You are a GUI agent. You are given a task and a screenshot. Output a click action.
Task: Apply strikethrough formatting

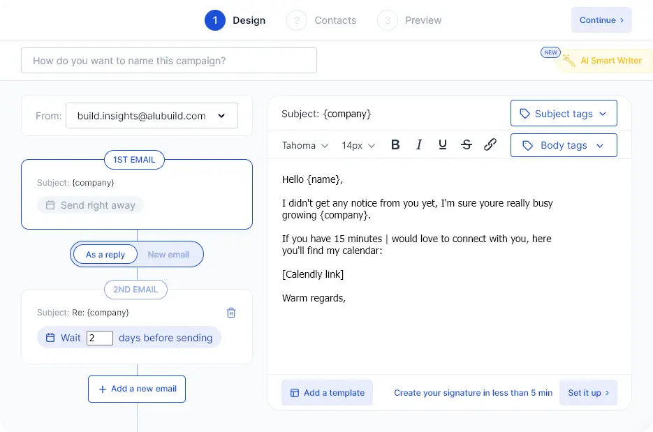pos(467,145)
